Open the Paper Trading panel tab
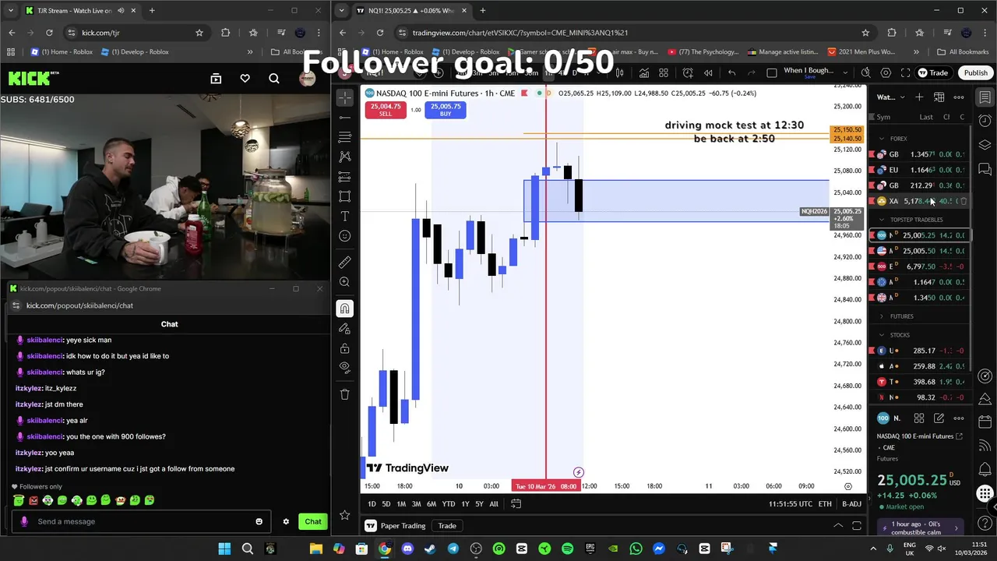This screenshot has height=561, width=997. [x=396, y=526]
